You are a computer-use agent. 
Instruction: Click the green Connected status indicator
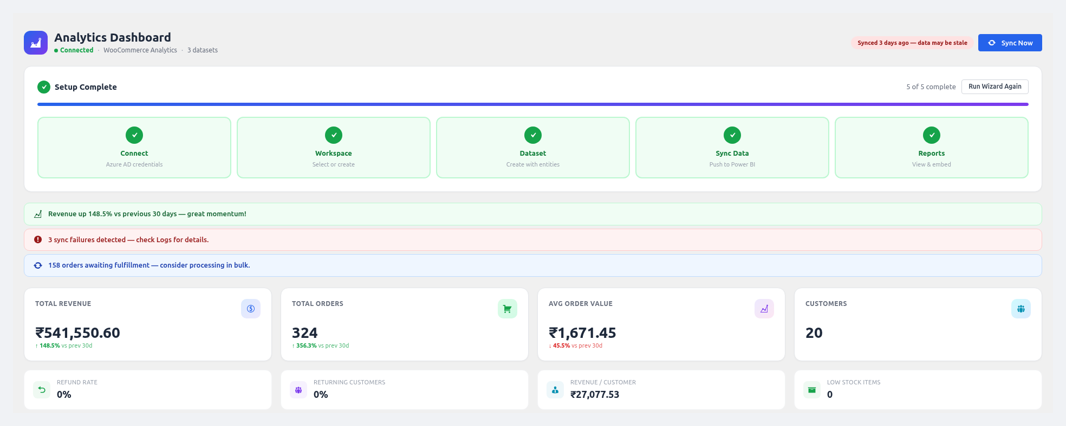pyautogui.click(x=74, y=50)
